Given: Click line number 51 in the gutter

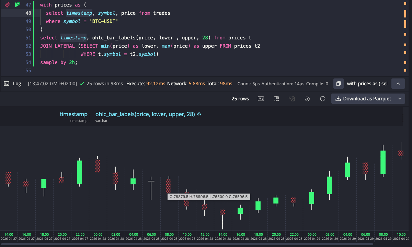Looking at the screenshot, I should point(28,38).
